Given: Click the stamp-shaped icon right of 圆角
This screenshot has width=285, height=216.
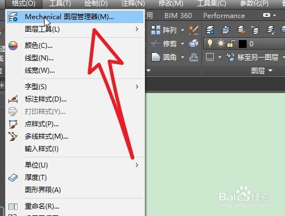Looking at the screenshot, I should pos(194,57).
